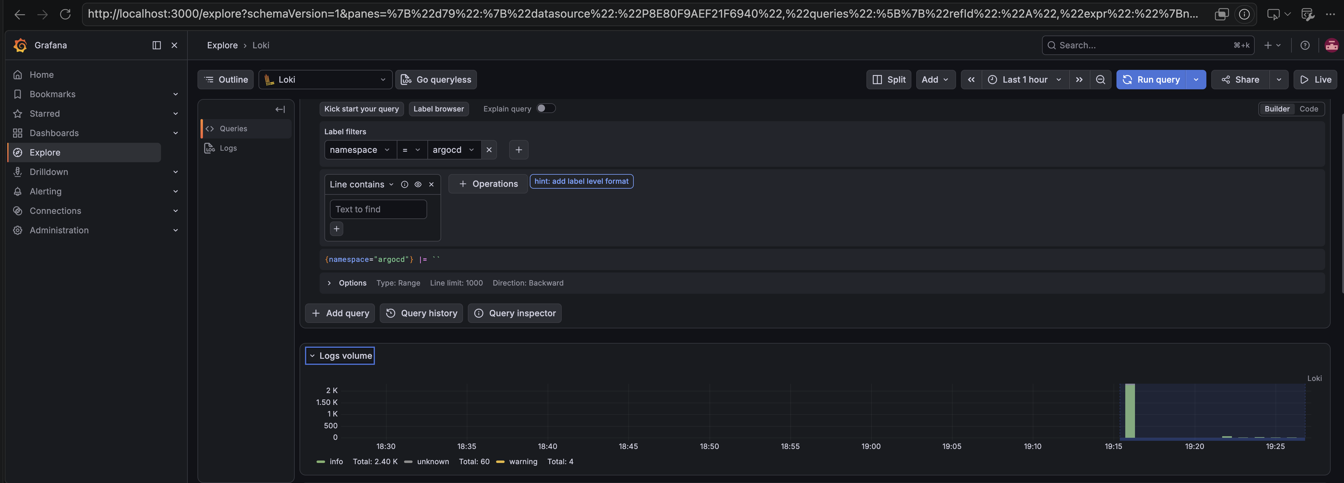Toggle the Explain query switch
The height and width of the screenshot is (483, 1344).
coord(546,108)
